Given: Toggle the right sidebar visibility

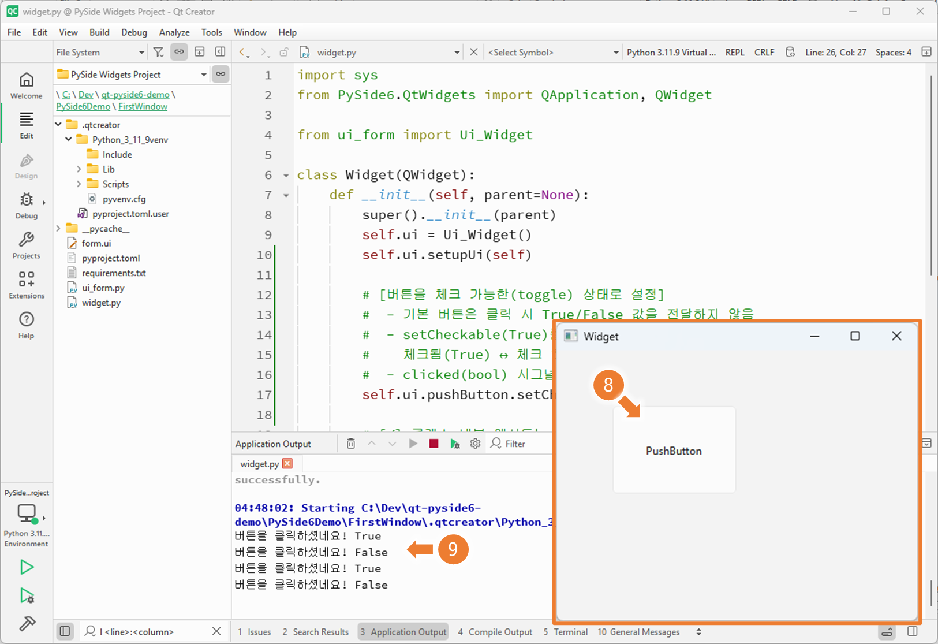Looking at the screenshot, I should (913, 631).
